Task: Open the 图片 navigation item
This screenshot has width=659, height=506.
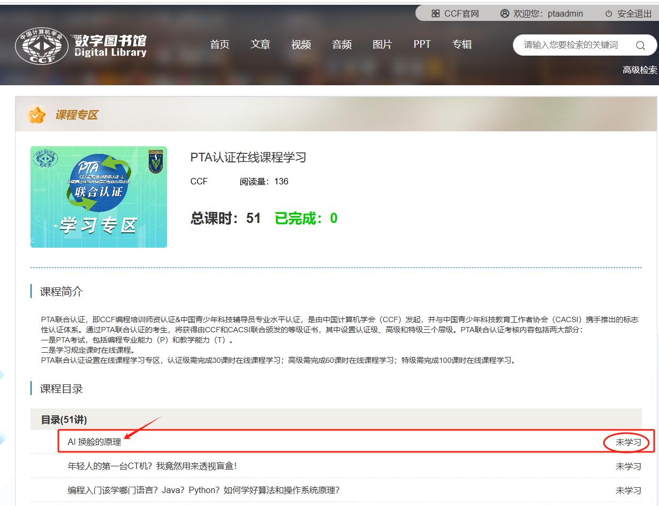Action: [382, 44]
